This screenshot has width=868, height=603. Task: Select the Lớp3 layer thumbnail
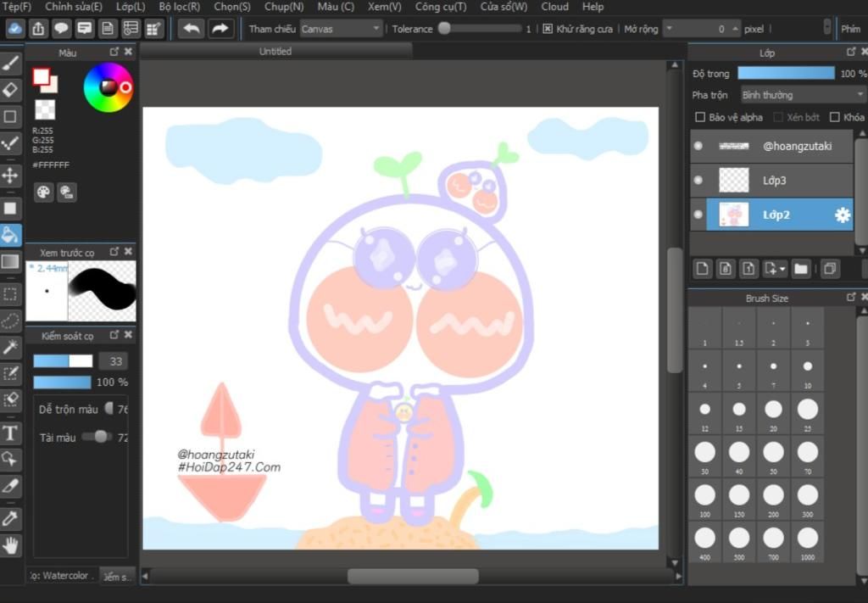(733, 180)
